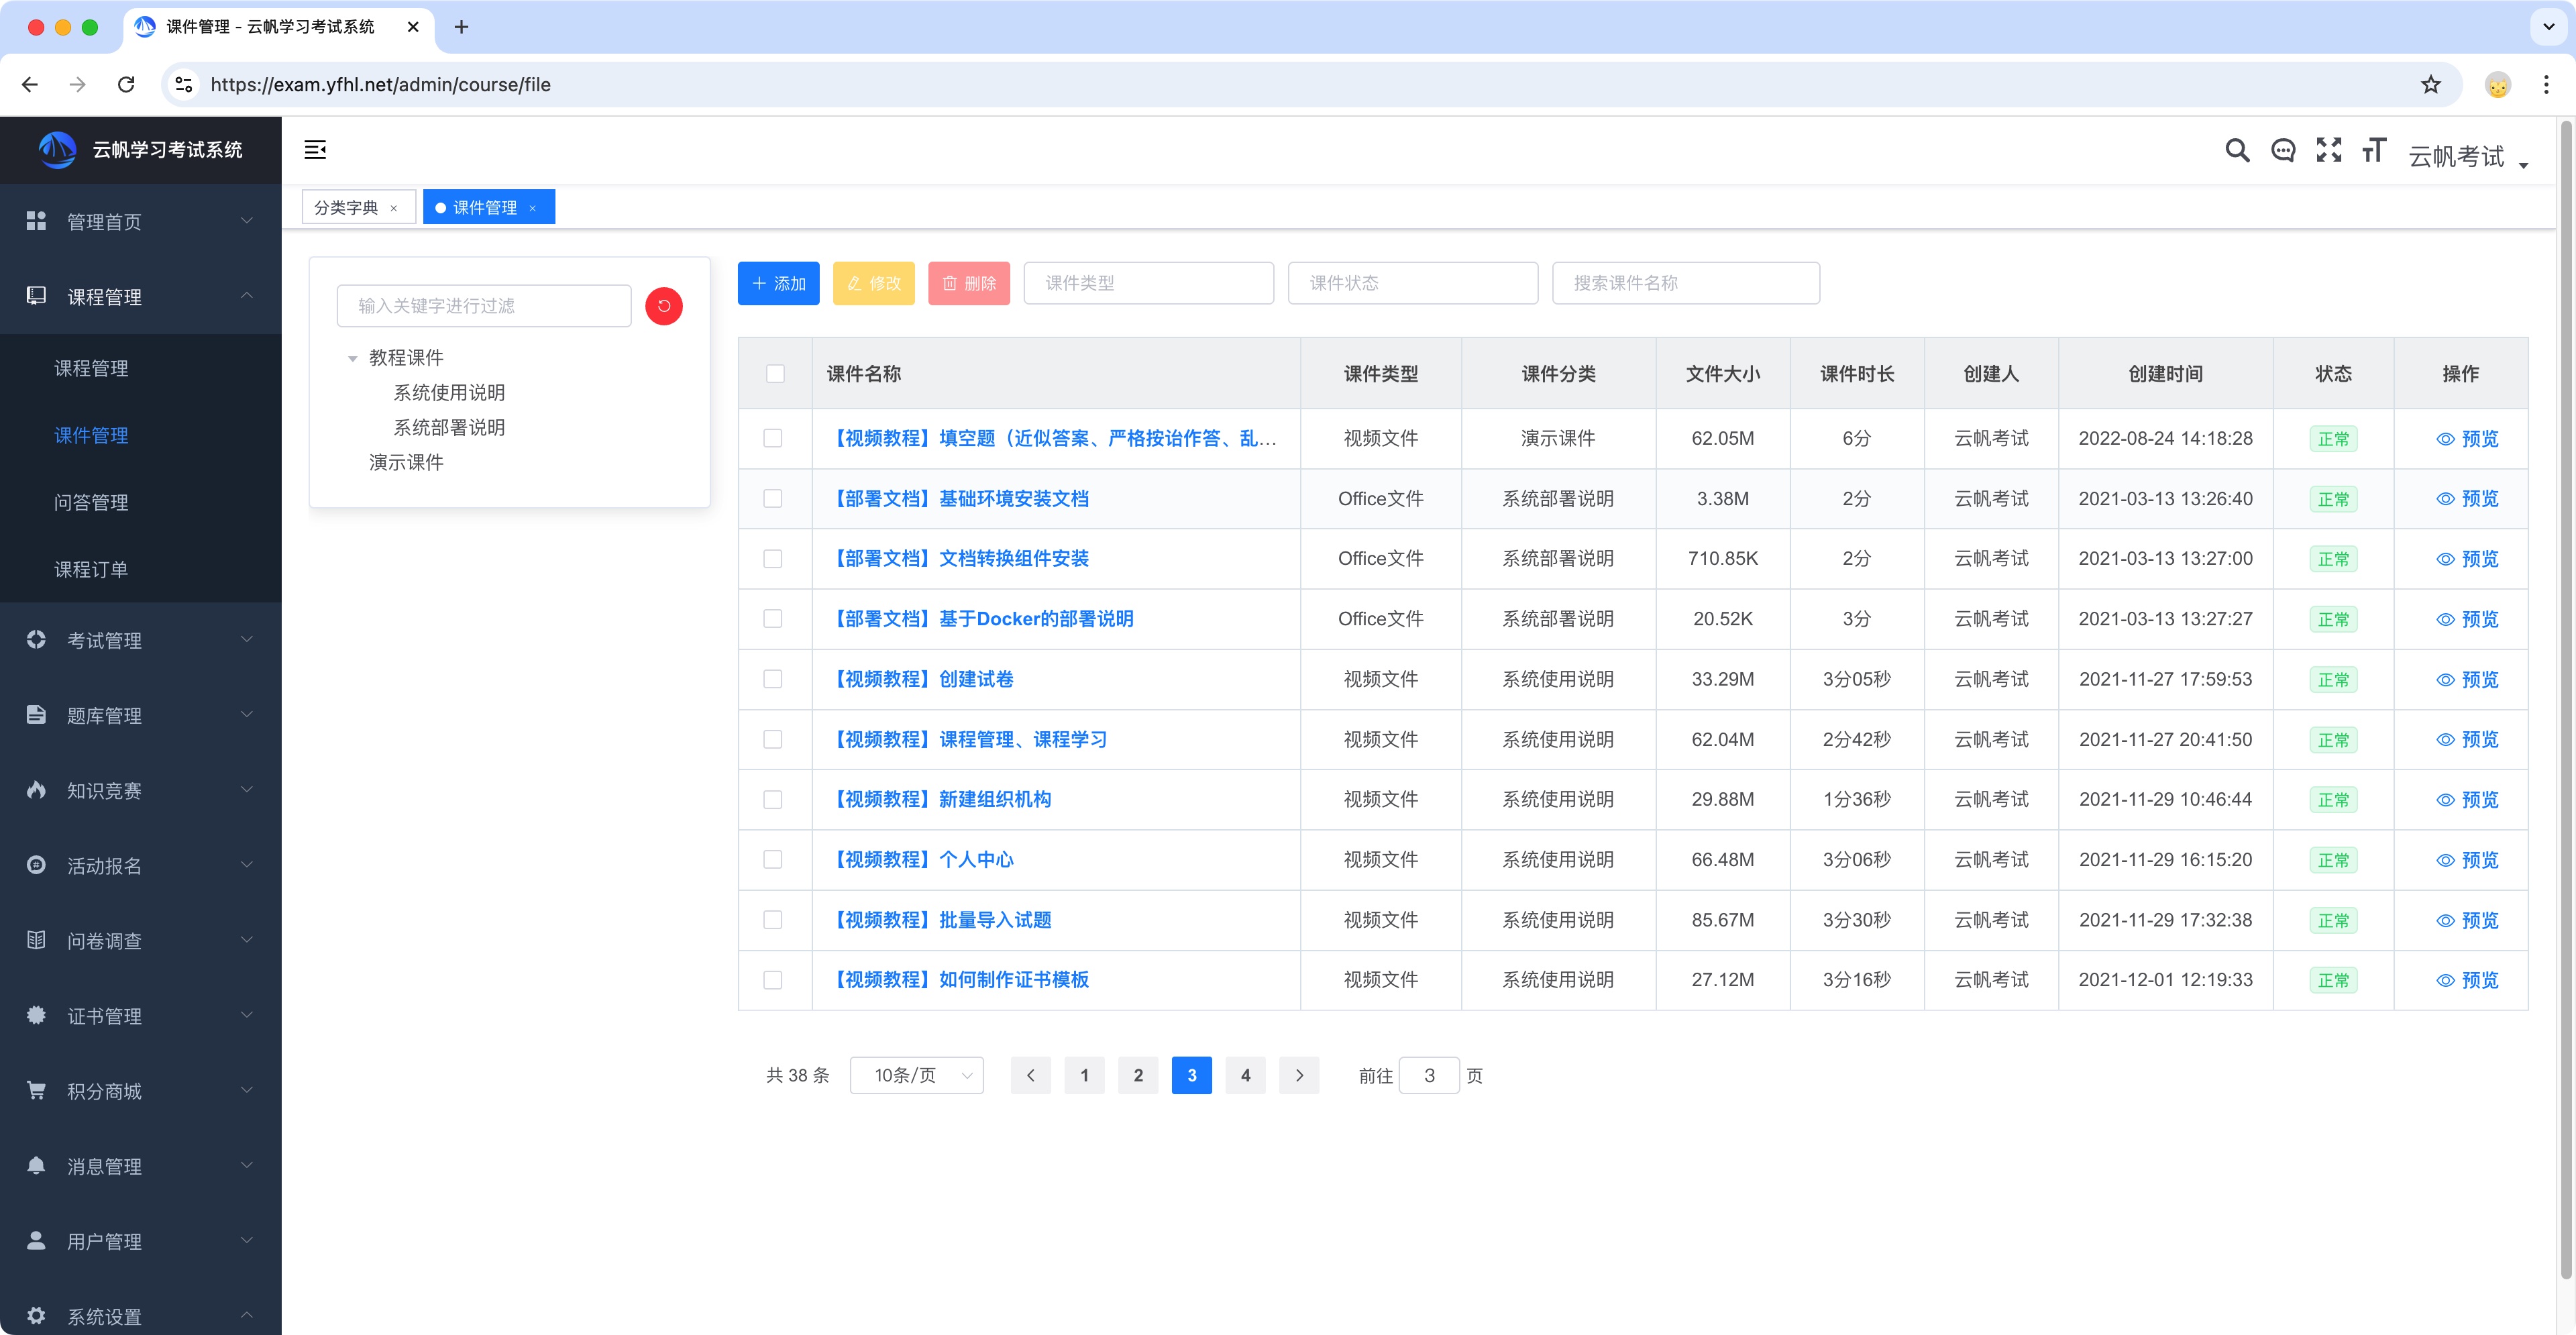Click the tree keyword filter input

(484, 306)
